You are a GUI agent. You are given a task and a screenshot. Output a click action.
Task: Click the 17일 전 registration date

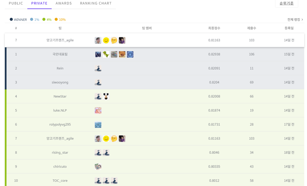click(x=289, y=124)
